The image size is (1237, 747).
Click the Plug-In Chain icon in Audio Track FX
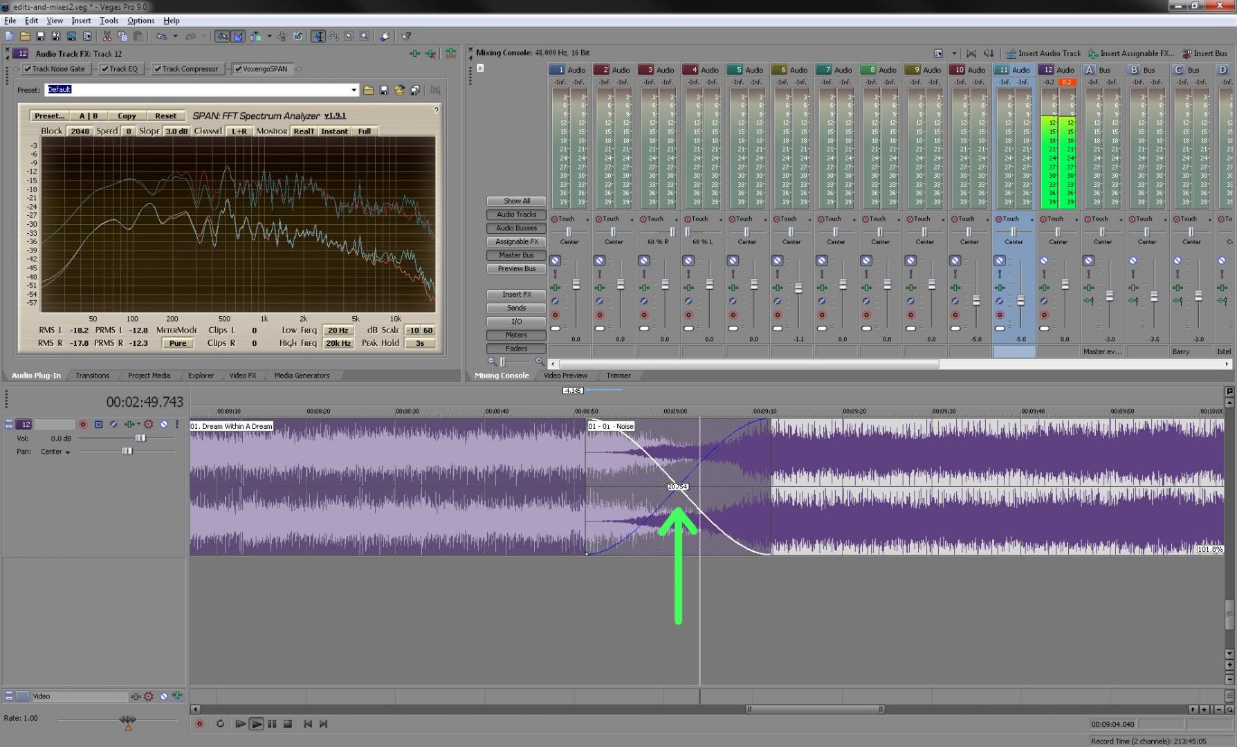click(414, 53)
